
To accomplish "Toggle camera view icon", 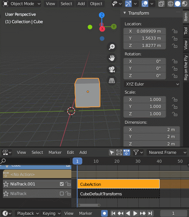I will [112, 69].
